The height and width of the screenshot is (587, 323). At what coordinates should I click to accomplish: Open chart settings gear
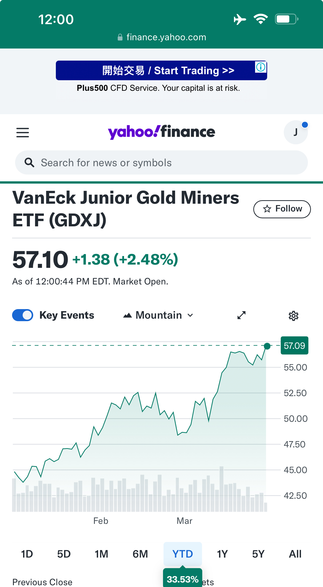click(x=293, y=316)
